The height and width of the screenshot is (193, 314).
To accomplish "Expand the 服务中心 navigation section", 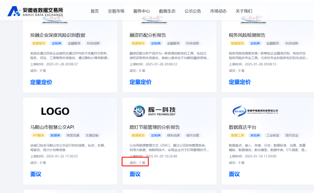I will pos(142,11).
